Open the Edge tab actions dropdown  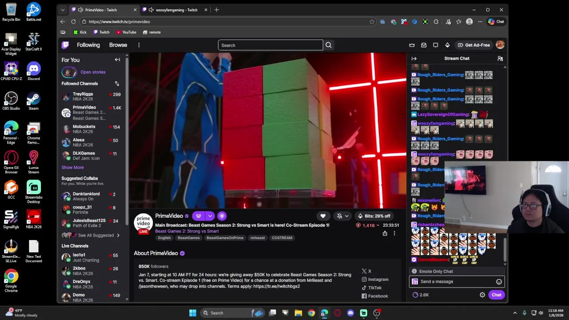tap(63, 10)
